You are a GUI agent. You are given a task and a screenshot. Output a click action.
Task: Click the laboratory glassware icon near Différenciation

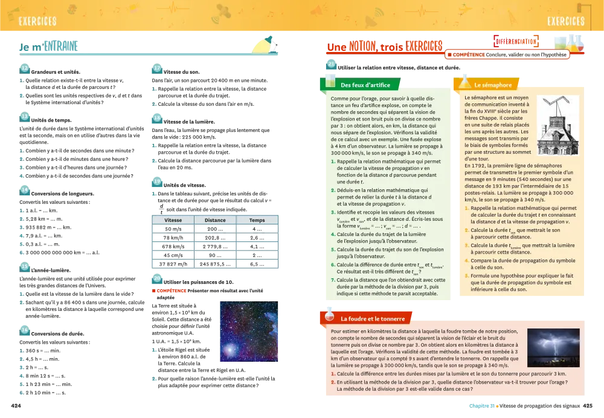point(570,43)
